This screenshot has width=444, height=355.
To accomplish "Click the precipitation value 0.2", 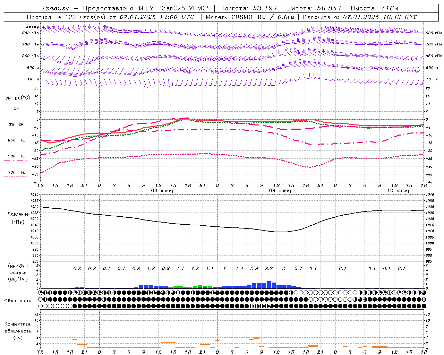I will pyautogui.click(x=77, y=268).
